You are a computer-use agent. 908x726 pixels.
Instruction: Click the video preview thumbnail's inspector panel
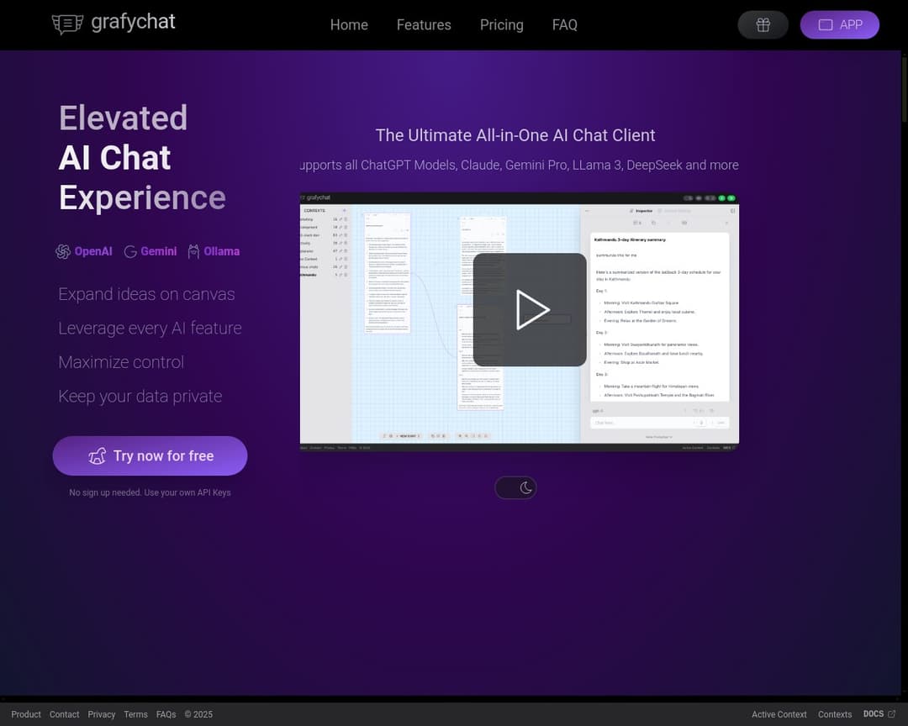point(660,324)
